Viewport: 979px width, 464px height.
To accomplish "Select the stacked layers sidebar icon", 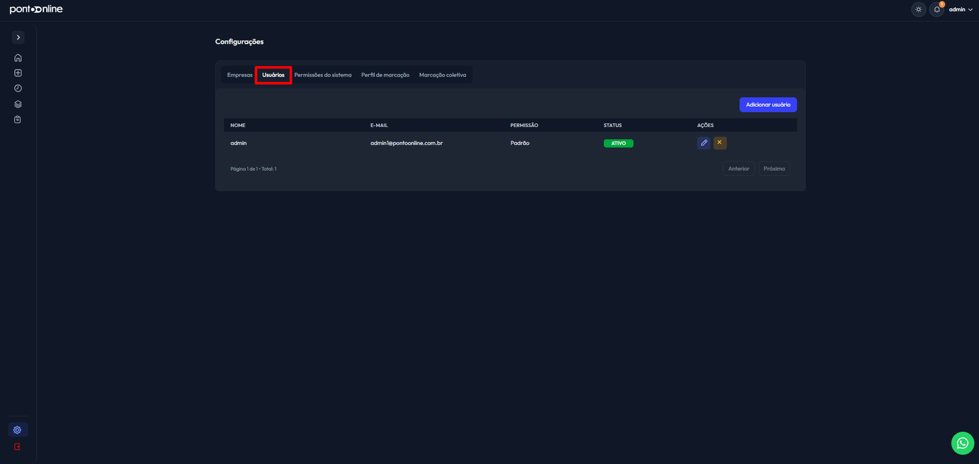I will coord(18,104).
